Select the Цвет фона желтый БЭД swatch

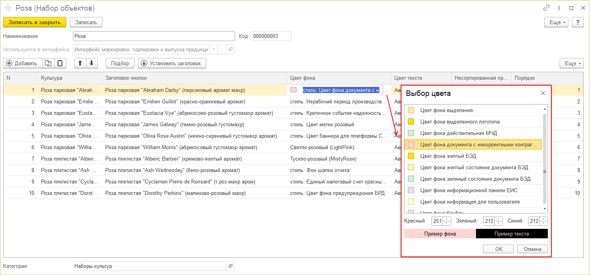[x=411, y=156]
